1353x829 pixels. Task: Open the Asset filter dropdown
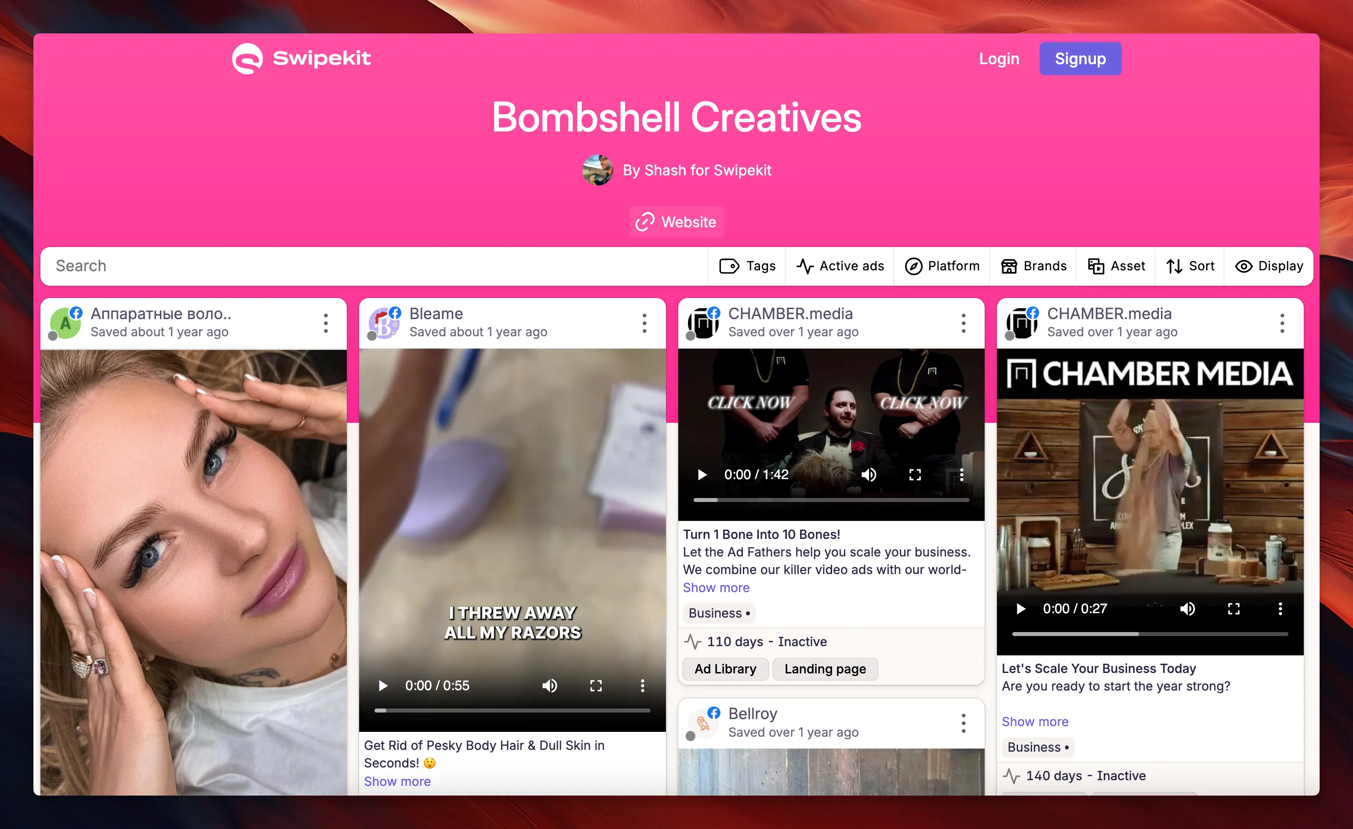1117,266
